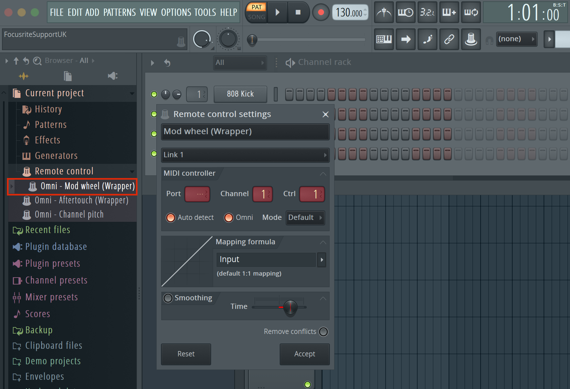The height and width of the screenshot is (389, 570).
Task: Start playback with the play button
Action: [277, 12]
